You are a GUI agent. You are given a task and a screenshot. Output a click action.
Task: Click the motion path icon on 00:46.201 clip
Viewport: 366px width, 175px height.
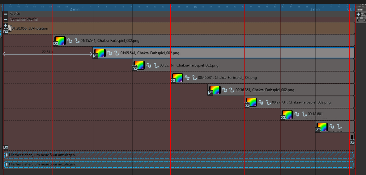click(194, 78)
